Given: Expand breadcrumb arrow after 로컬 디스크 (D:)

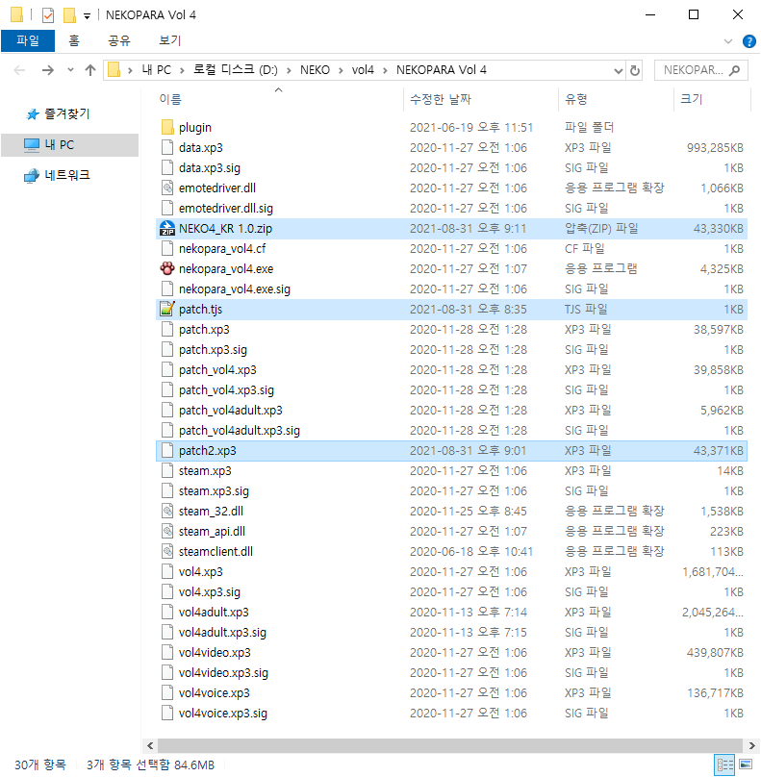Looking at the screenshot, I should pos(289,70).
